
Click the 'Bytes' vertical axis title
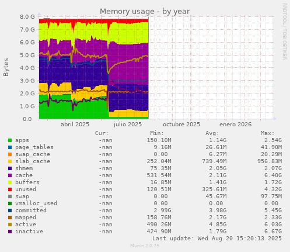pos(6,67)
